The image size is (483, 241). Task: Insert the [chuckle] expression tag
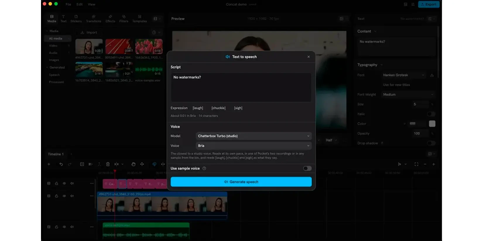click(x=218, y=108)
